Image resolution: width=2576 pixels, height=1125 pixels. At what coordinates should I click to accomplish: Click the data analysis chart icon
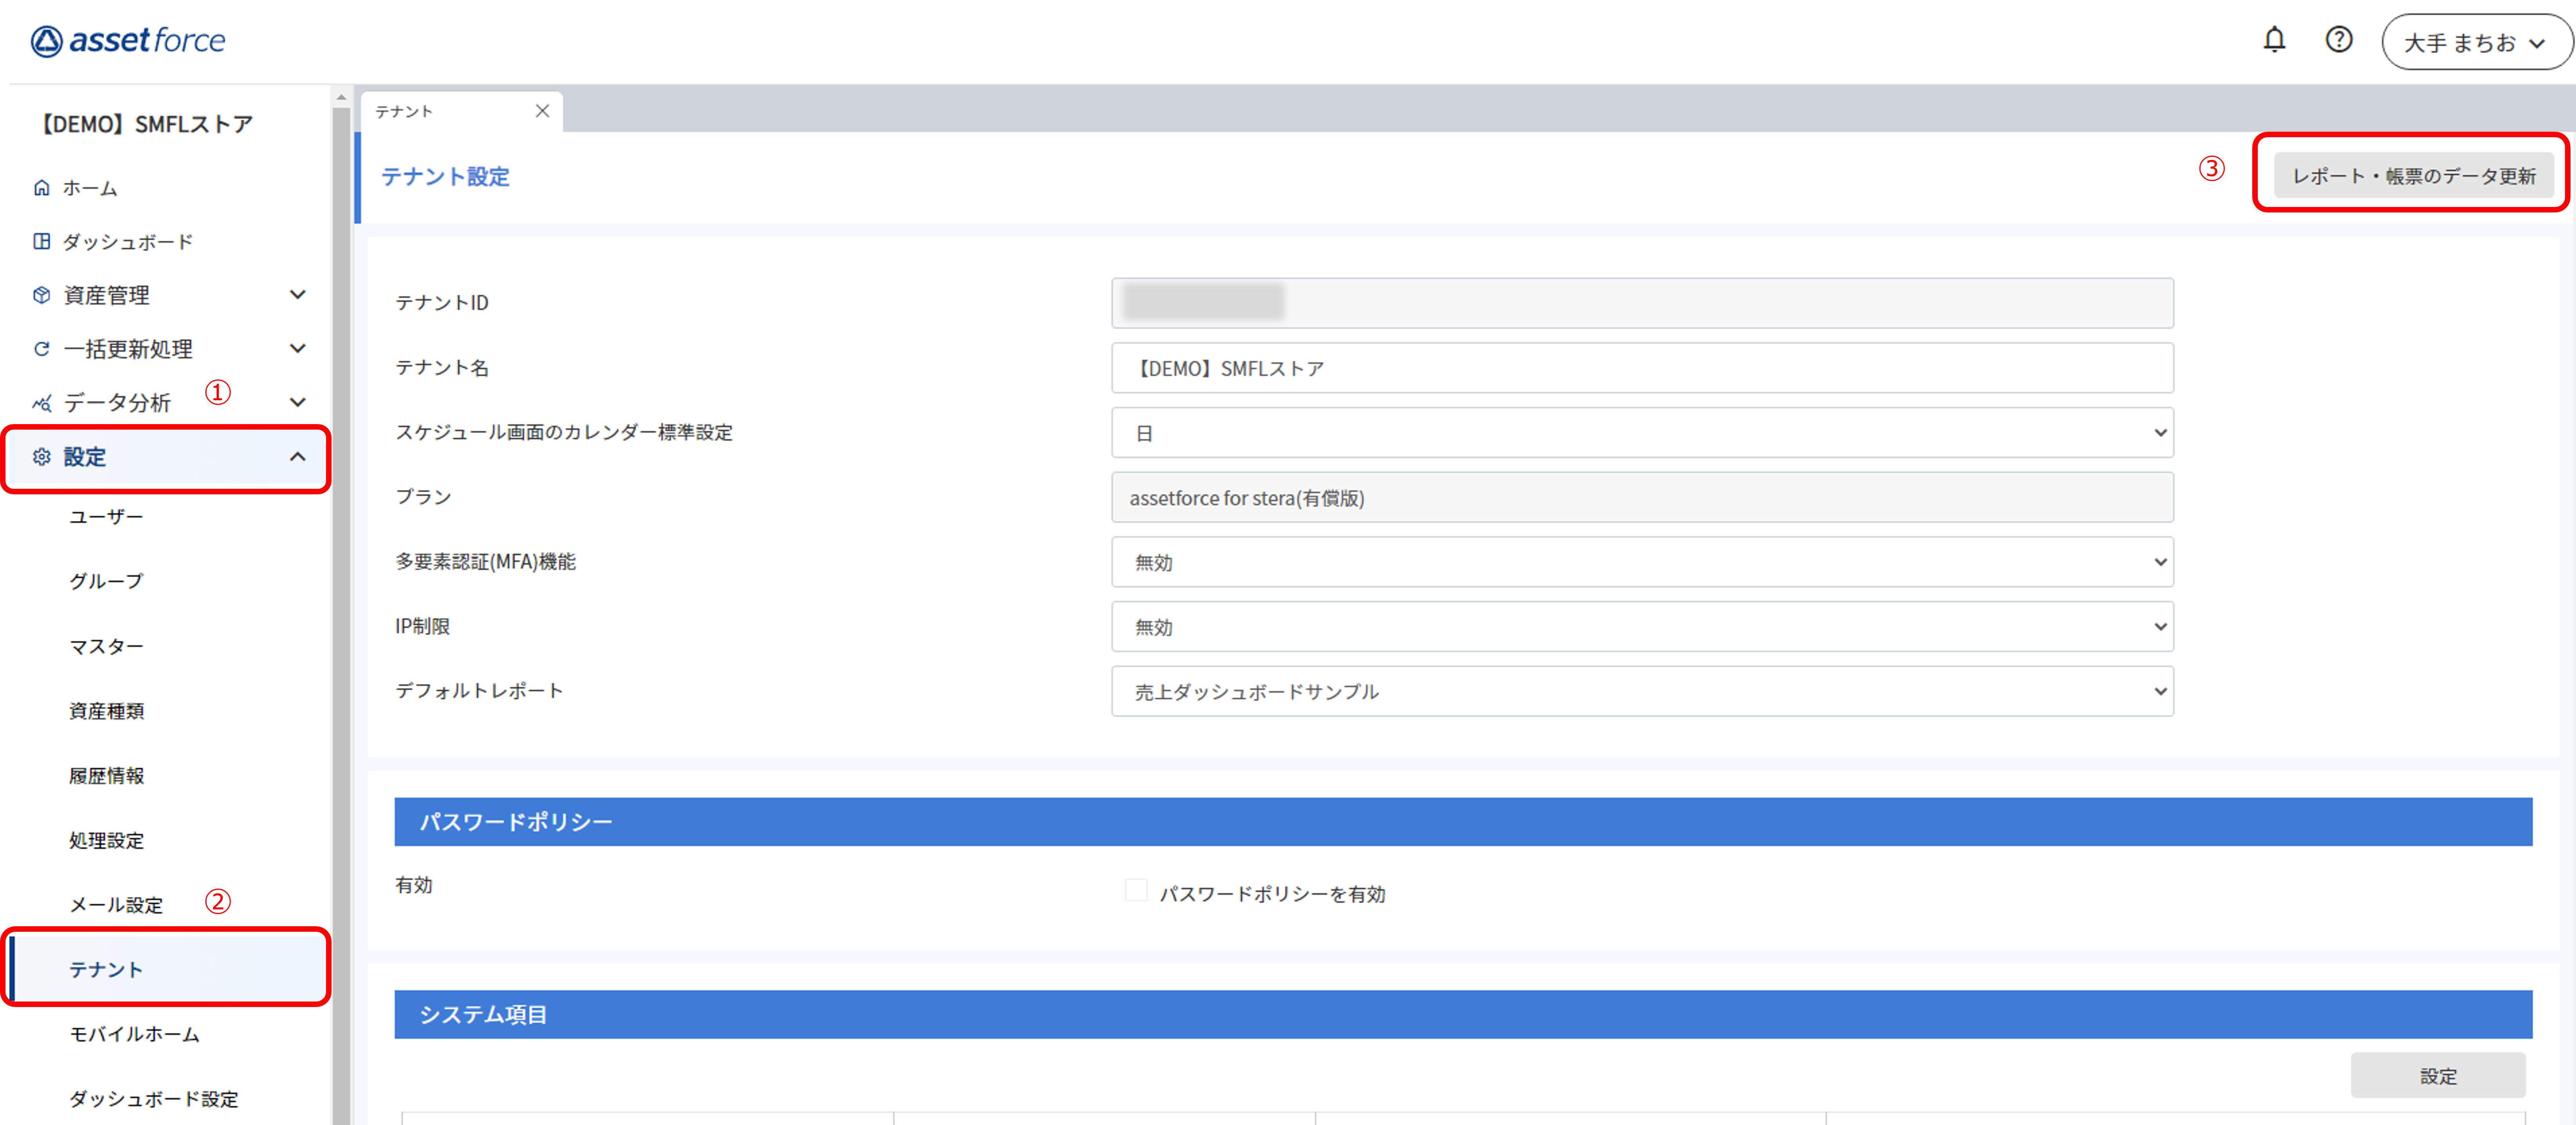tap(41, 403)
